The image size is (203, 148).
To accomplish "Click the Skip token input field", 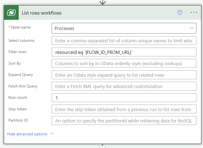I will coord(124,109).
